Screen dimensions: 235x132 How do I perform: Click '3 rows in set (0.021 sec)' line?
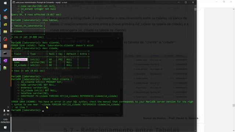tap(28, 71)
